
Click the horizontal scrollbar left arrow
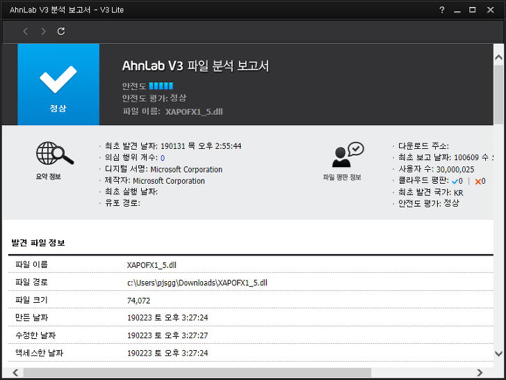coord(15,372)
